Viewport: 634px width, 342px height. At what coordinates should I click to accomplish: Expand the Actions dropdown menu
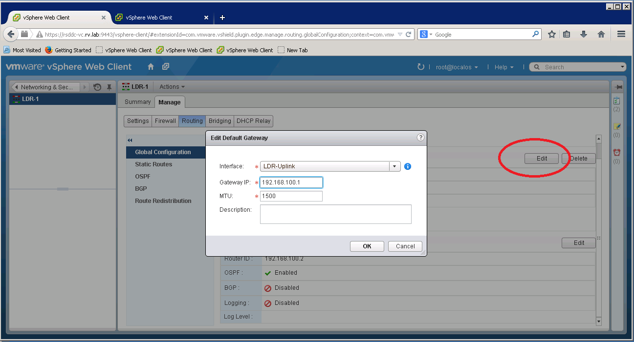pyautogui.click(x=172, y=87)
